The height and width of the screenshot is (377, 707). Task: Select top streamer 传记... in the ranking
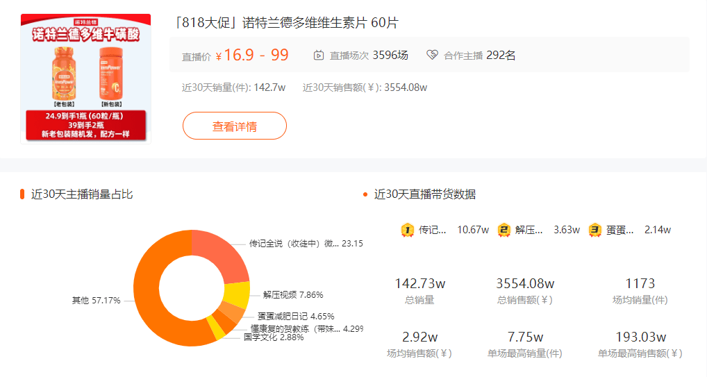click(x=433, y=230)
